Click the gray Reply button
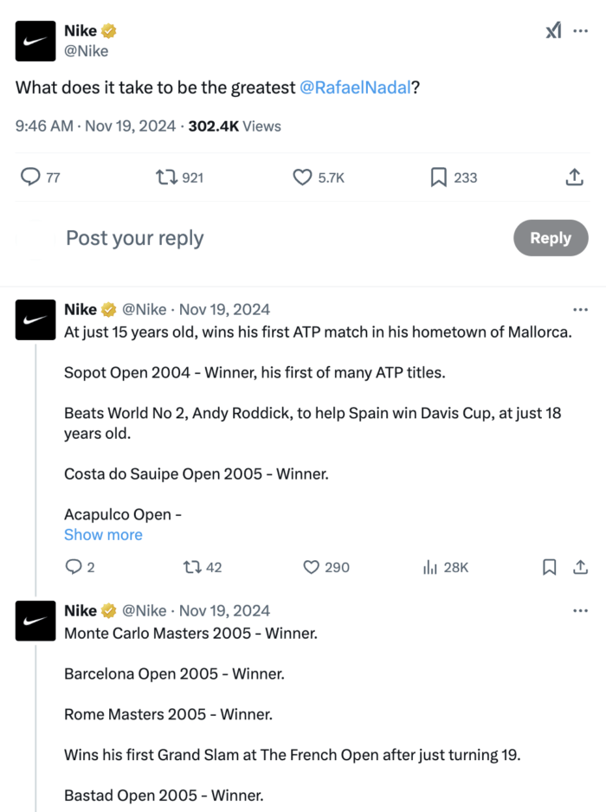The width and height of the screenshot is (606, 812). pos(550,238)
